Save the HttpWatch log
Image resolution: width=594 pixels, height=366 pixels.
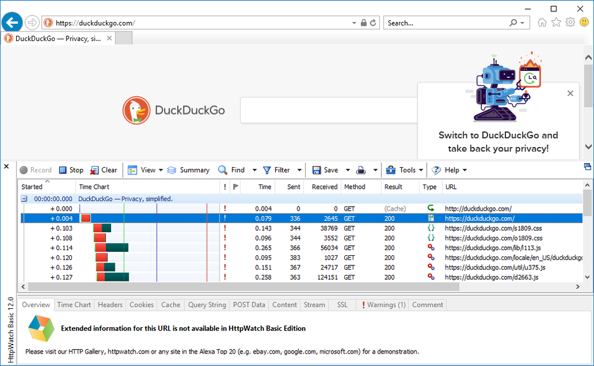325,170
